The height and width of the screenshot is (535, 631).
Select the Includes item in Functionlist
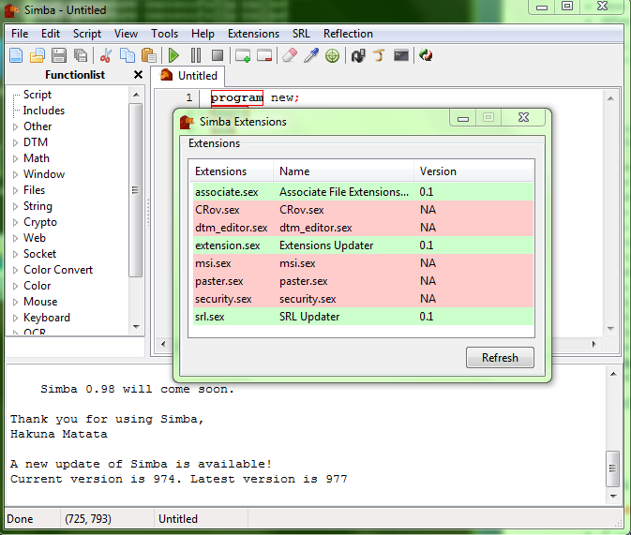[x=44, y=111]
